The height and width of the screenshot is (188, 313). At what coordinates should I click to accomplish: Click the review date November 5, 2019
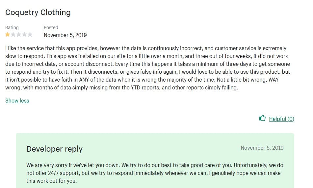[65, 35]
